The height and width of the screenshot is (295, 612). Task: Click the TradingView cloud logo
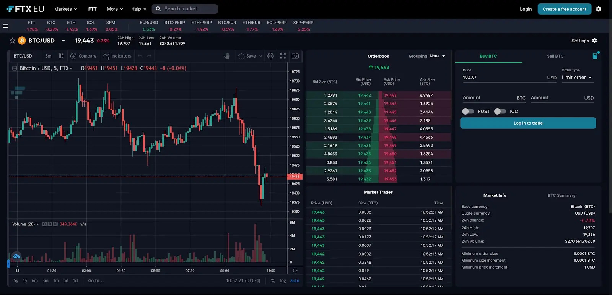(x=16, y=256)
